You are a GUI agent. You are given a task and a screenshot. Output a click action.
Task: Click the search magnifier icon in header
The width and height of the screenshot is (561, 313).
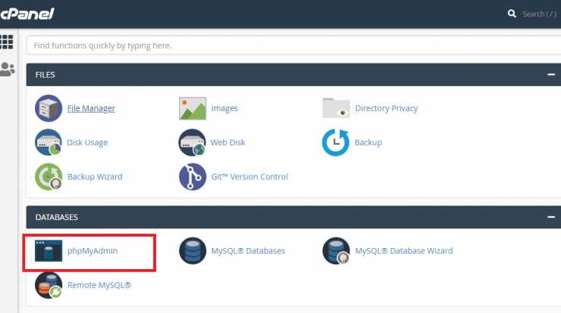[512, 14]
